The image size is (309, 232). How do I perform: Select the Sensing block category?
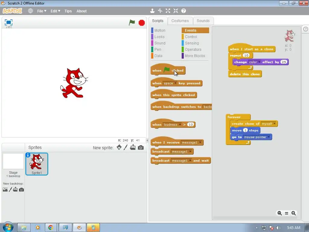click(192, 43)
